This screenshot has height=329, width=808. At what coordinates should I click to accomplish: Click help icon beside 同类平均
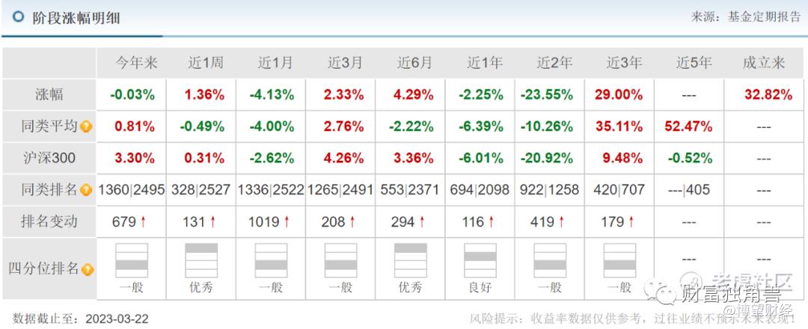(87, 127)
